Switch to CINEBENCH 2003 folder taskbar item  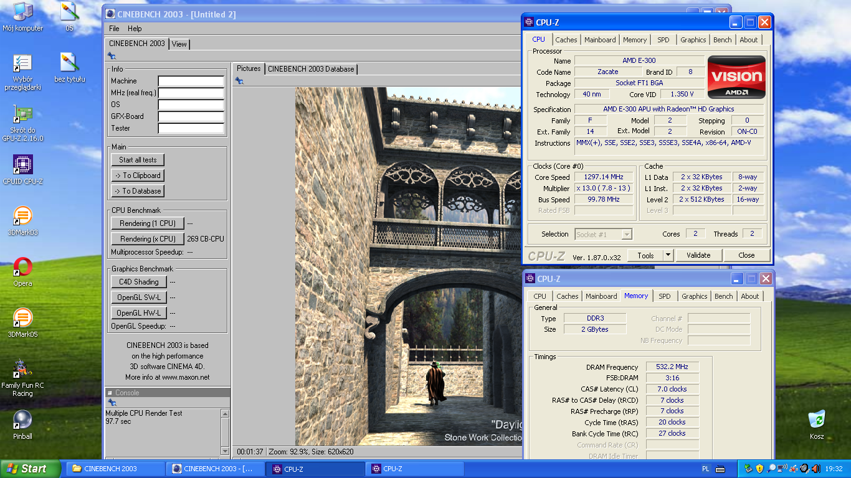115,469
